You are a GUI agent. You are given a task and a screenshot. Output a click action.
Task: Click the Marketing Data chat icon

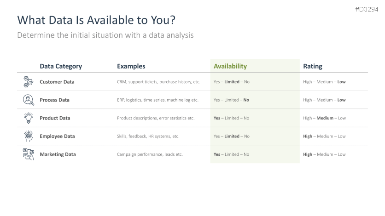point(28,154)
